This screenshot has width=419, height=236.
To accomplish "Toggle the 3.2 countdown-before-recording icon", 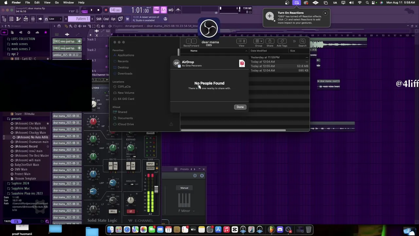I will (163, 10).
